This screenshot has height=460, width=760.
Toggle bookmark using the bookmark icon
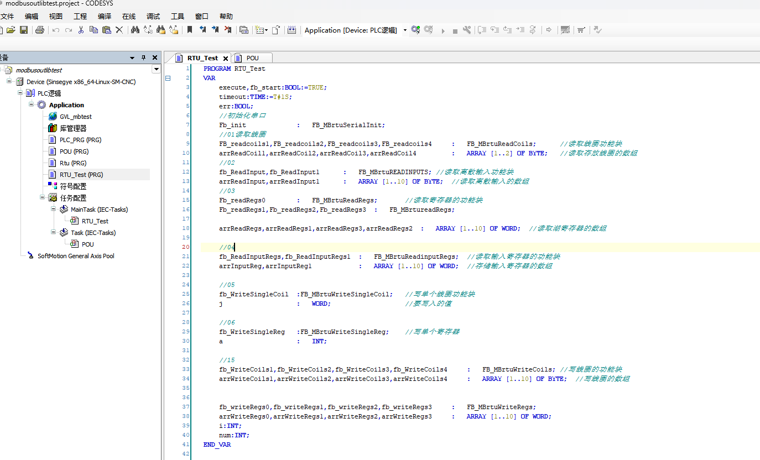coord(190,30)
